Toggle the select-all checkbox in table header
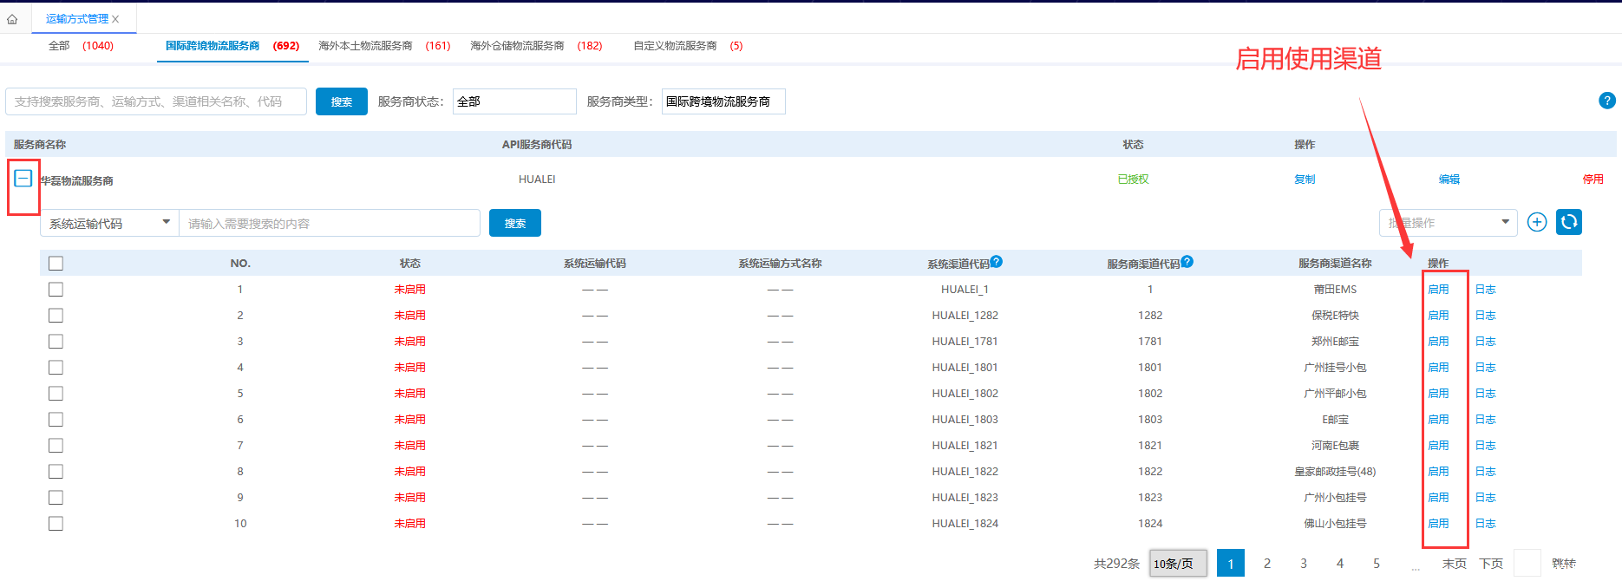 click(56, 264)
